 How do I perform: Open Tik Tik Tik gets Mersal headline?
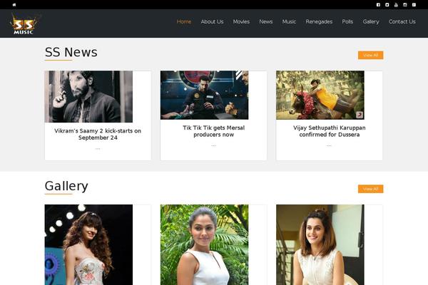(213, 131)
